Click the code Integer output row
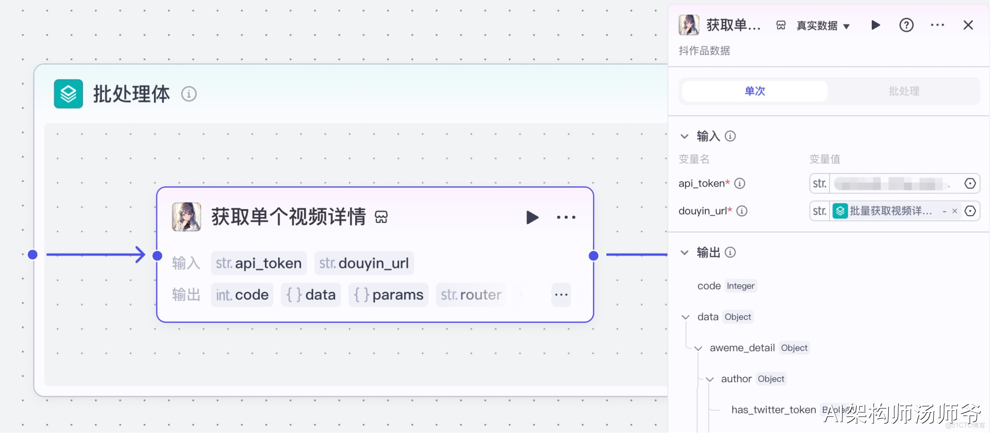Viewport: 990px width, 433px height. [727, 286]
